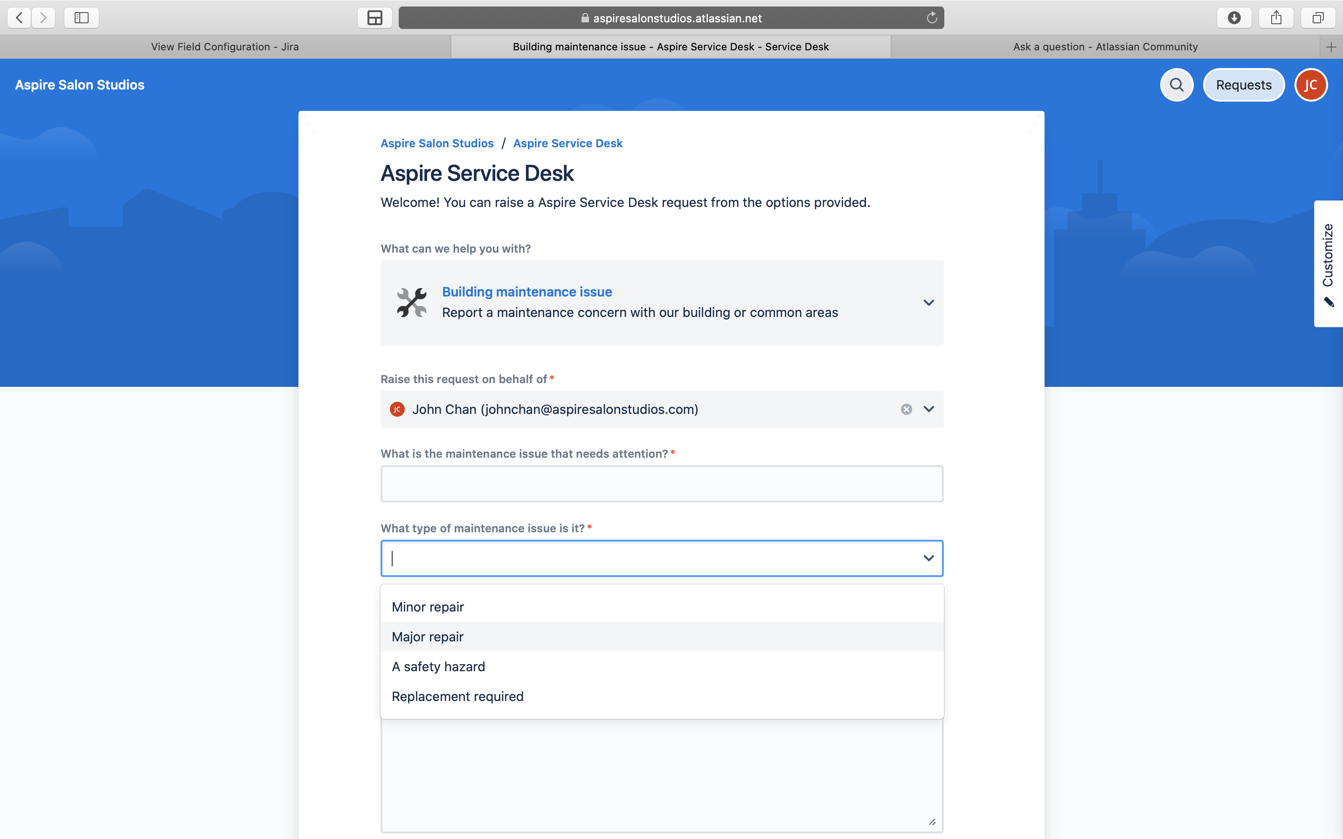This screenshot has height=839, width=1343.
Task: Choose A safety hazard option
Action: [438, 667]
